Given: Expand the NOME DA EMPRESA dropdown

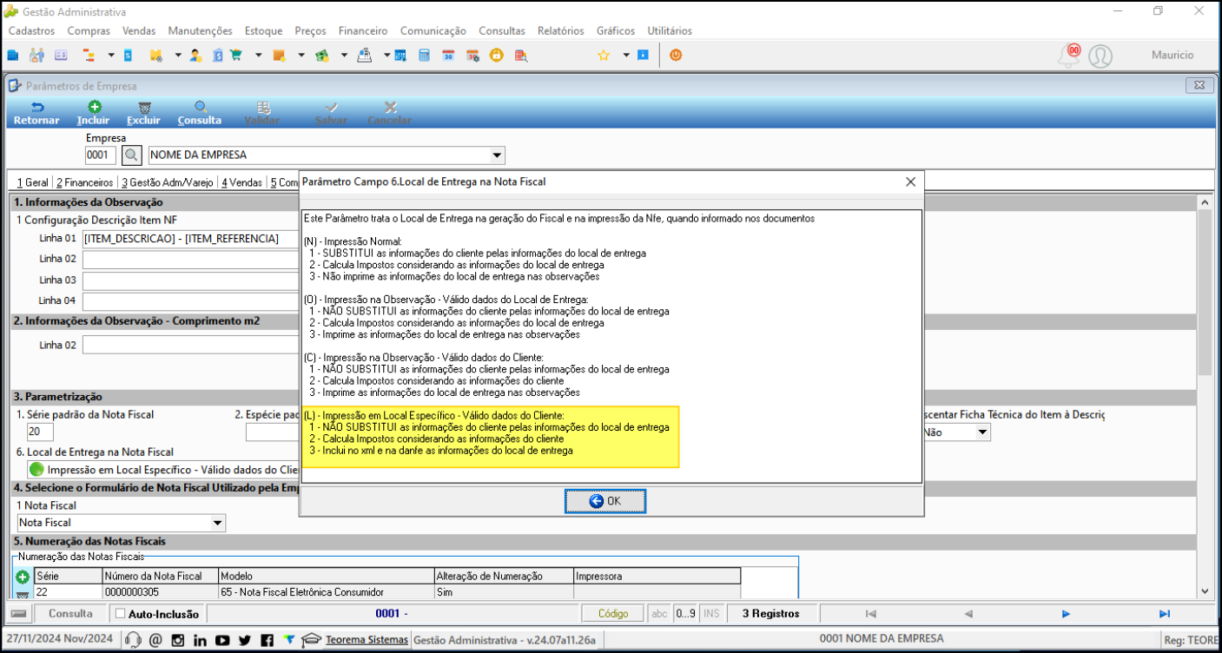Looking at the screenshot, I should click(497, 155).
